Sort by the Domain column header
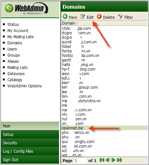Viewport: 149px width, 165px height. [69, 23]
